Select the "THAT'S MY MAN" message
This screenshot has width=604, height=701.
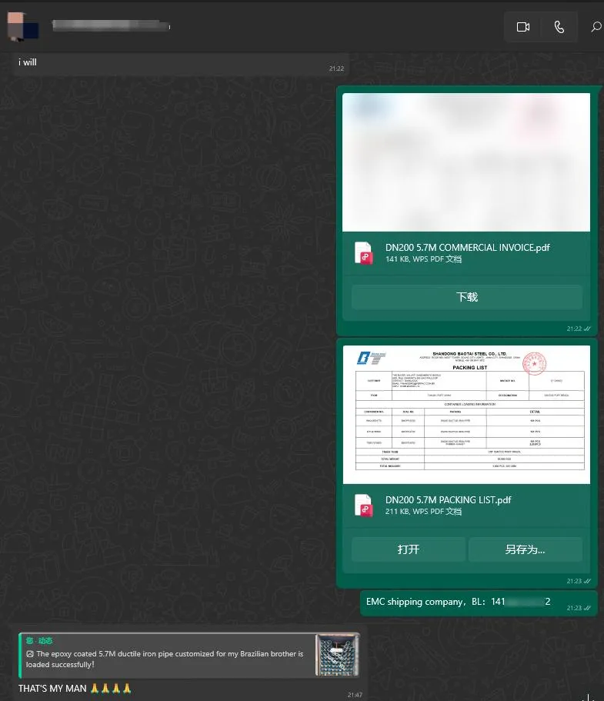pyautogui.click(x=54, y=688)
